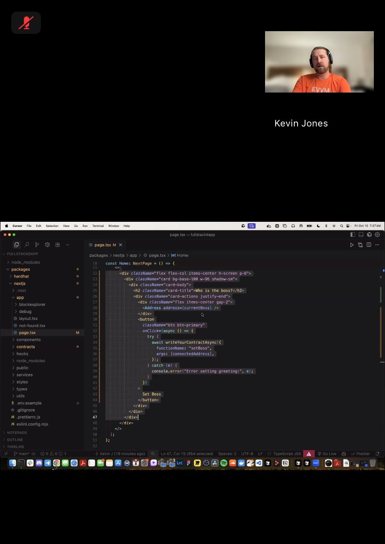Click nextjs in the breadcrumb
This screenshot has width=385, height=544.
pyautogui.click(x=119, y=255)
